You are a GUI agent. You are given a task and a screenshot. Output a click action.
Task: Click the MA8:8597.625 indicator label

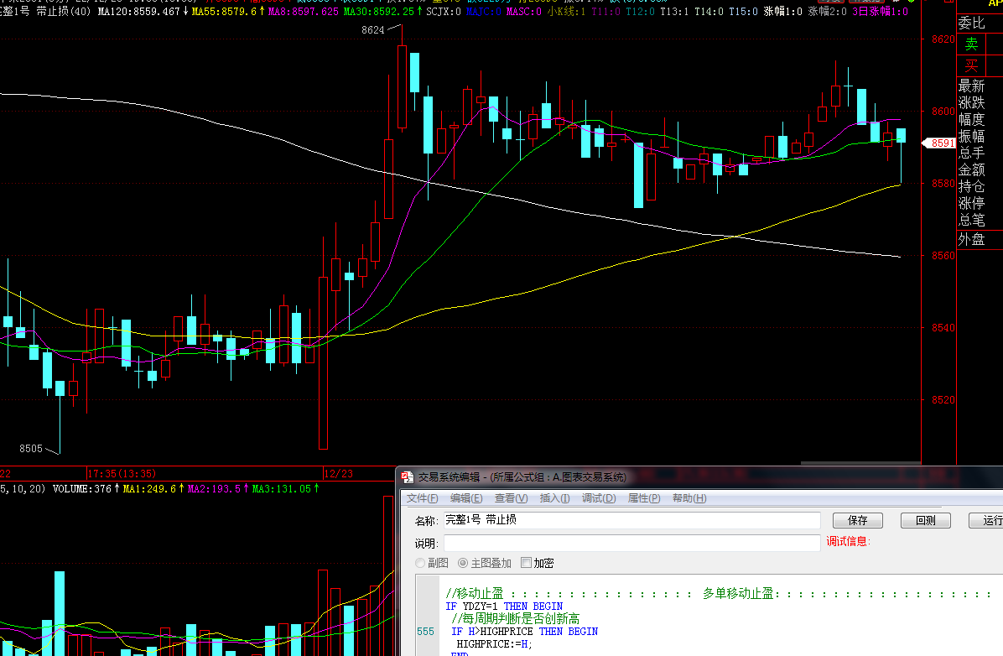(304, 12)
